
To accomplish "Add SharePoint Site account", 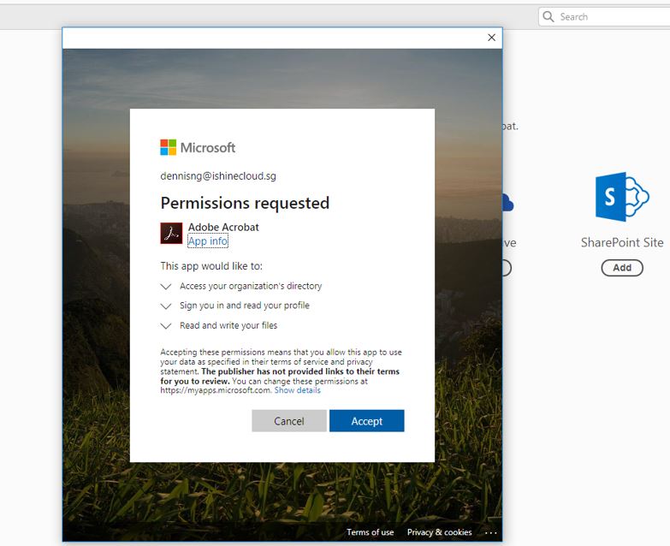I will [622, 268].
